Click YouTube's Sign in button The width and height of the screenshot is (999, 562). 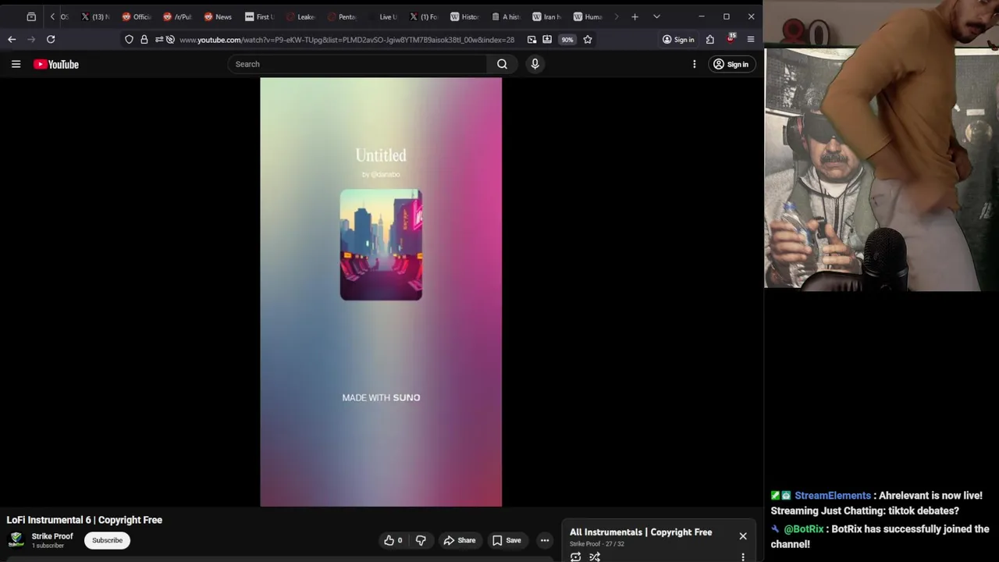731,64
